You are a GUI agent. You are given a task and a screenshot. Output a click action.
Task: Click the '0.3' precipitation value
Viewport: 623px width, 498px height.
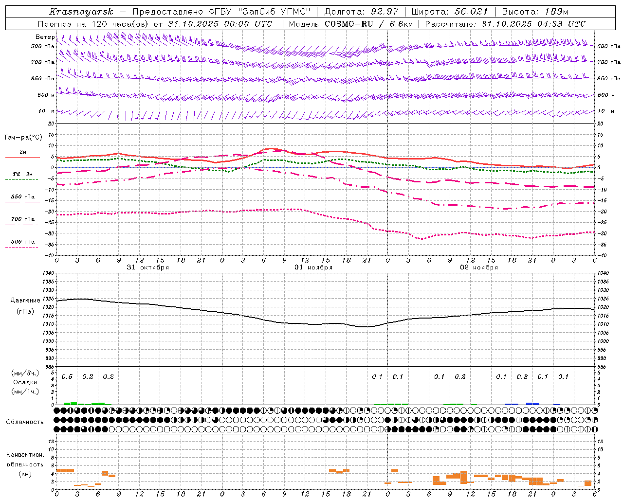[522, 377]
